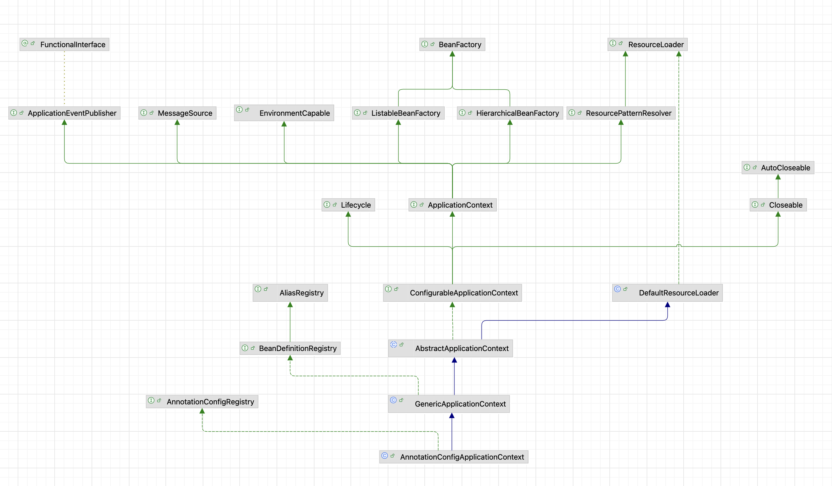This screenshot has height=486, width=832.
Task: Click the interface icon on ResourceLoader node
Action: pos(613,43)
